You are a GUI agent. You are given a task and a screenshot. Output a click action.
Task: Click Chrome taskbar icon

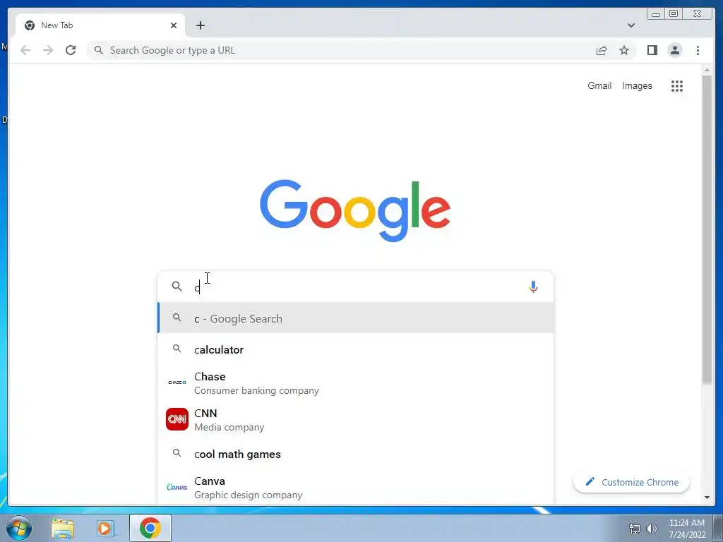[x=150, y=528]
